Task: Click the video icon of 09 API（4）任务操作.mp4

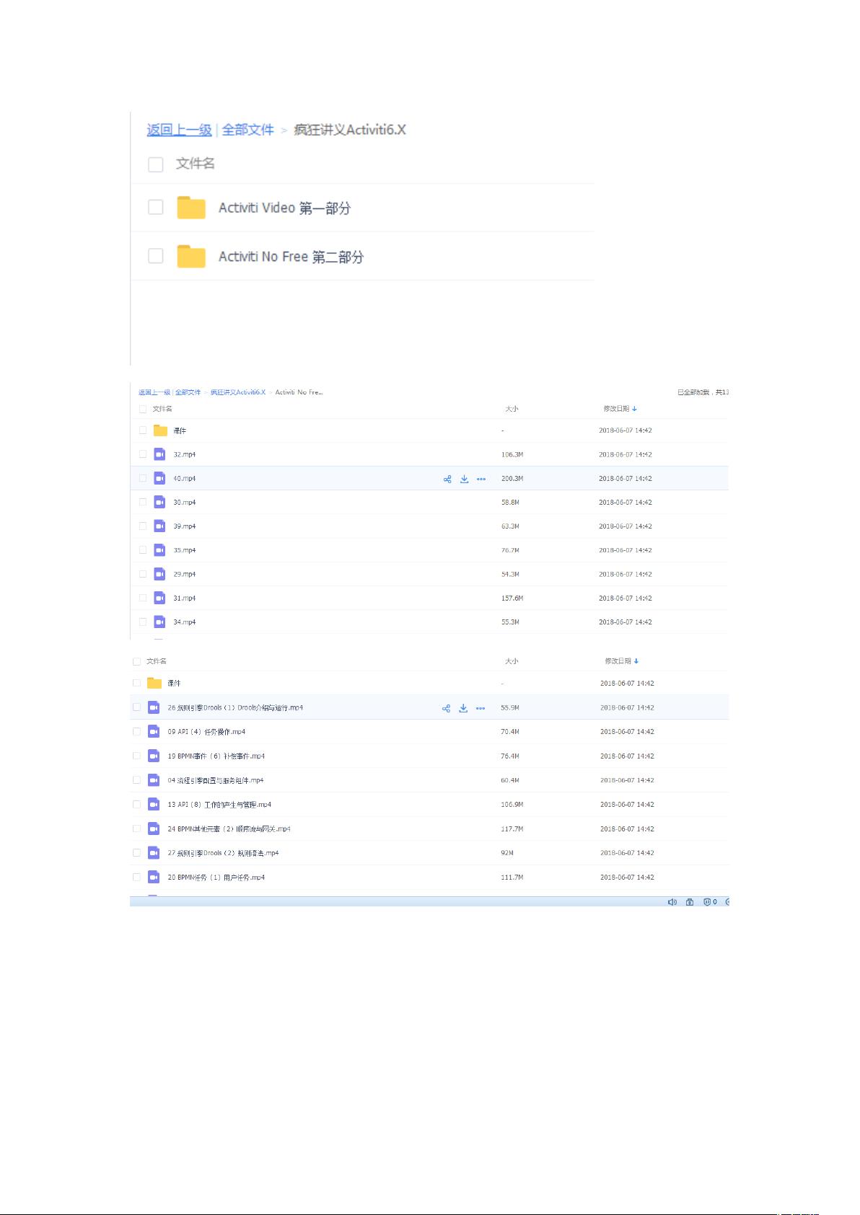Action: [x=154, y=732]
